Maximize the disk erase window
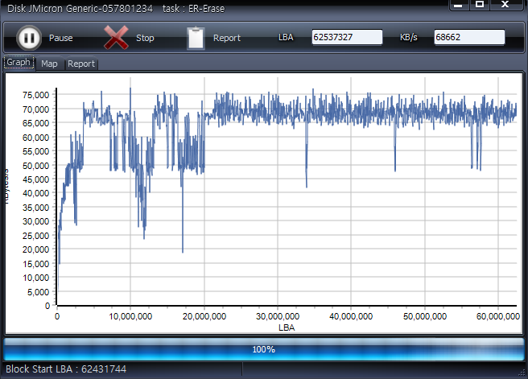 [480, 5]
